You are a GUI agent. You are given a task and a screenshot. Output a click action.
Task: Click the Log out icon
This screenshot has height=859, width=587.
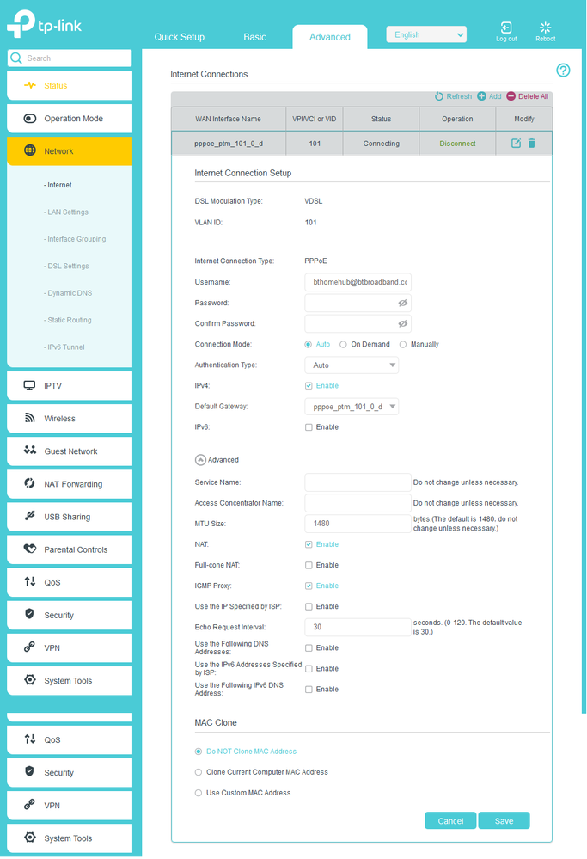[x=506, y=28]
